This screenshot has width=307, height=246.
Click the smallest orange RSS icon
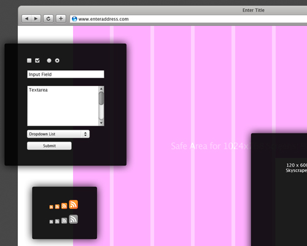point(51,207)
